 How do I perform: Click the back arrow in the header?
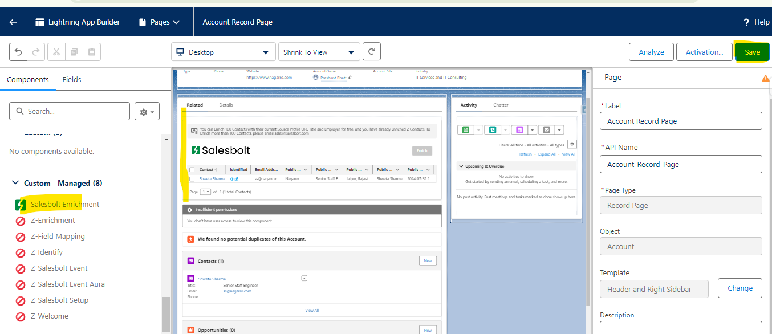click(x=13, y=22)
